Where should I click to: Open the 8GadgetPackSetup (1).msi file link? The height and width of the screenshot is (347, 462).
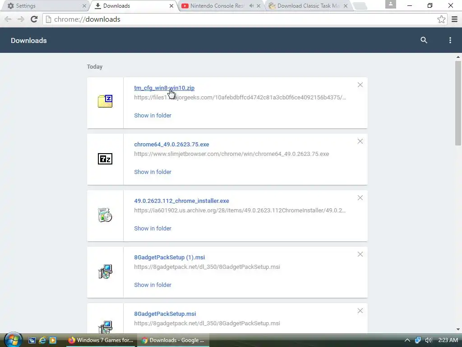click(x=170, y=257)
